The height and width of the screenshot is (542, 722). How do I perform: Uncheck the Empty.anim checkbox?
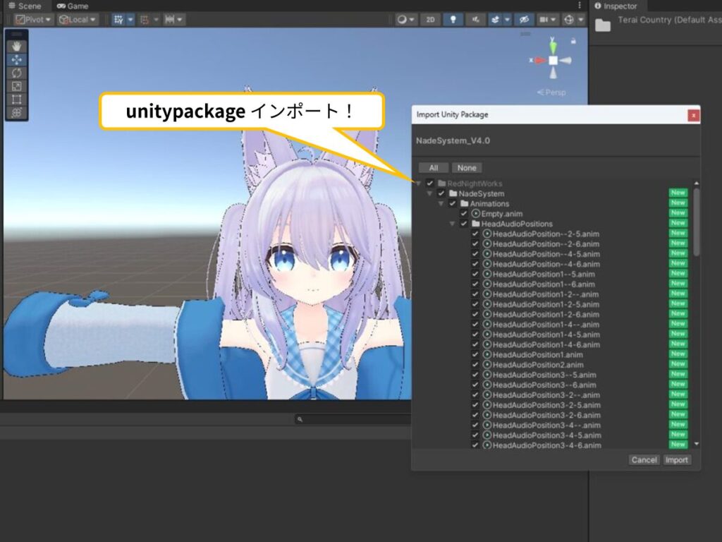point(464,213)
